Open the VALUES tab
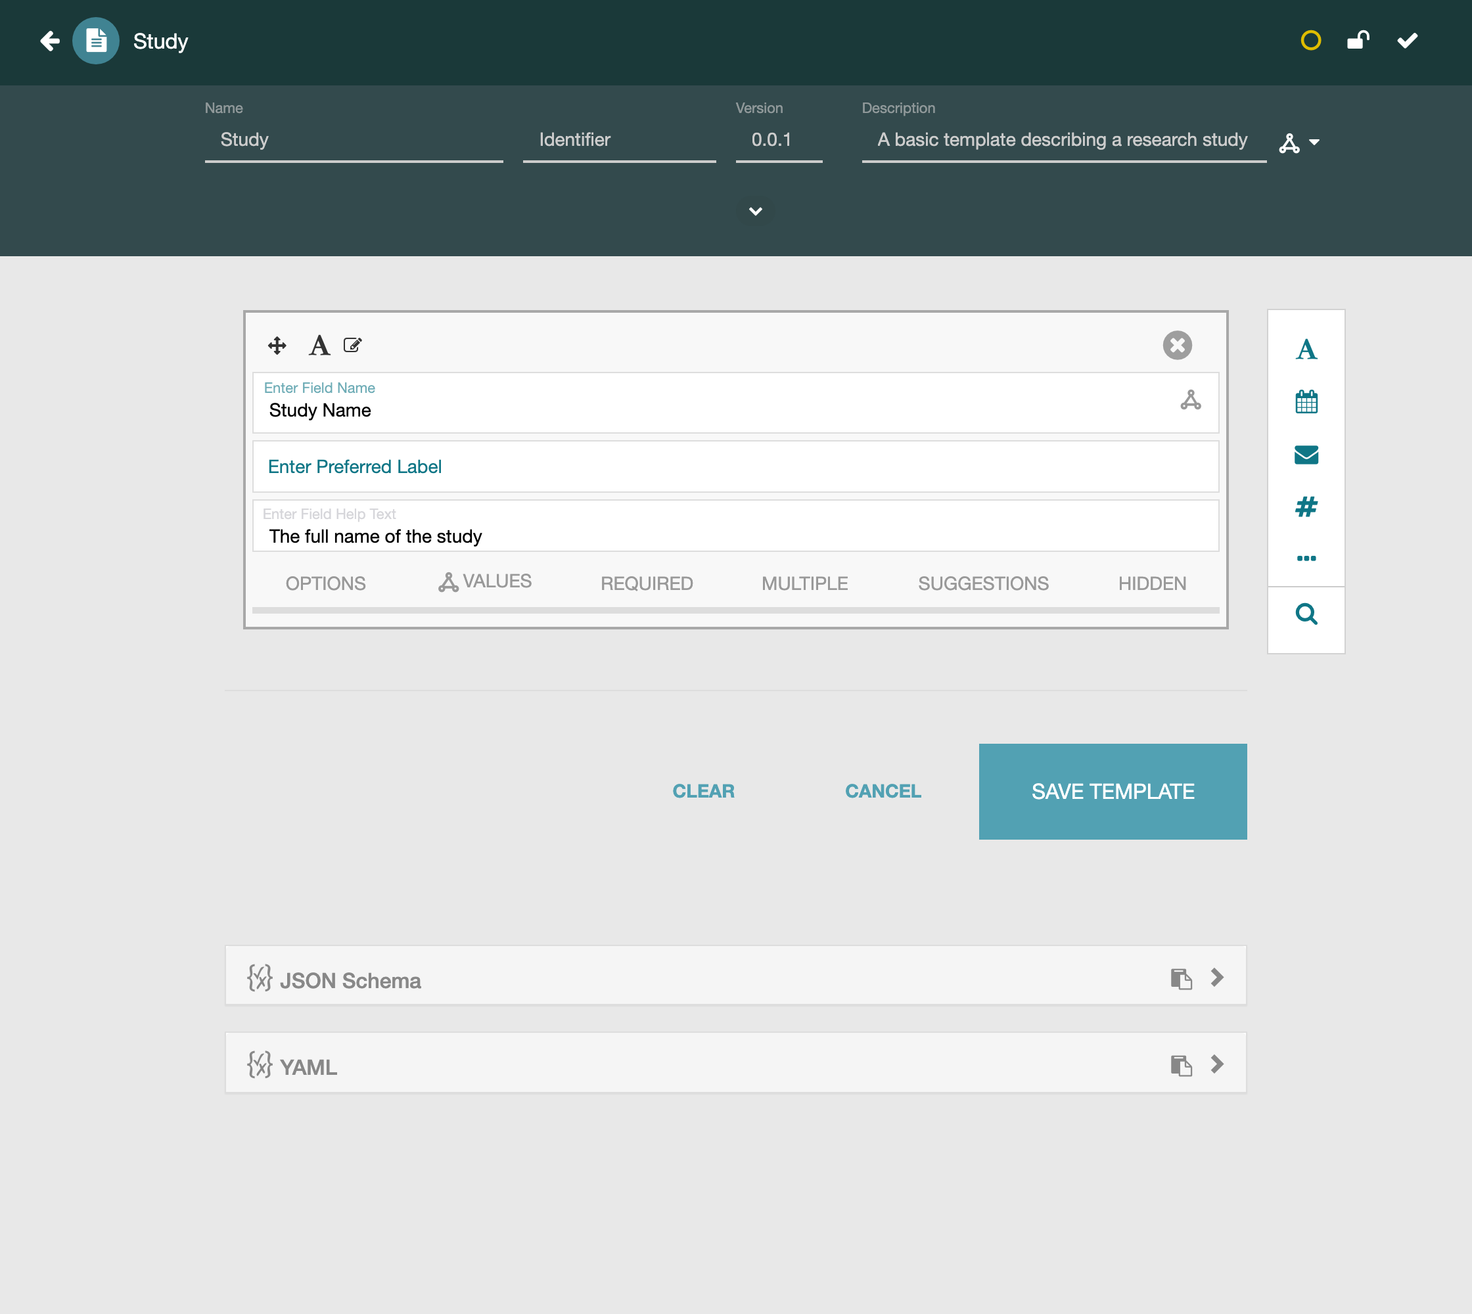Viewport: 1472px width, 1314px height. [x=485, y=582]
